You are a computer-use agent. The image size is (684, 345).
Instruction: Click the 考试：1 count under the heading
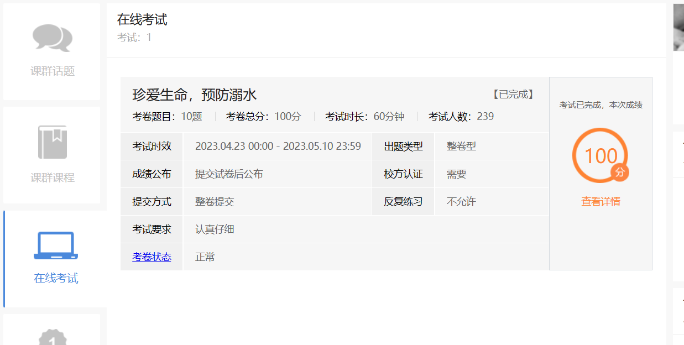pyautogui.click(x=134, y=38)
